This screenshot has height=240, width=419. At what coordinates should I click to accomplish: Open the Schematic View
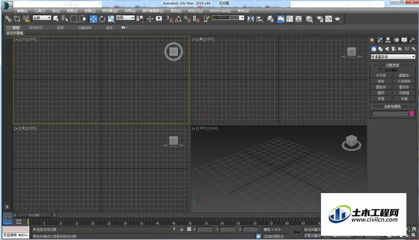click(x=298, y=19)
